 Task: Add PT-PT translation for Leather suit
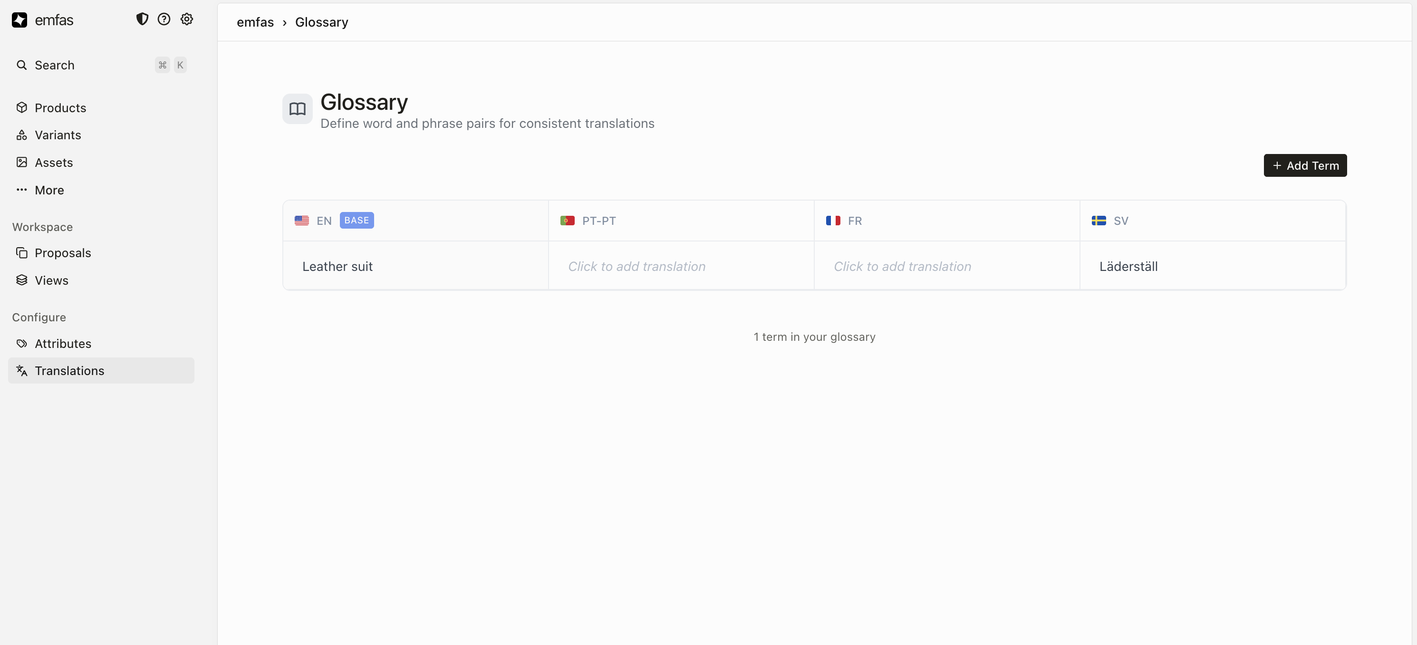coord(636,267)
